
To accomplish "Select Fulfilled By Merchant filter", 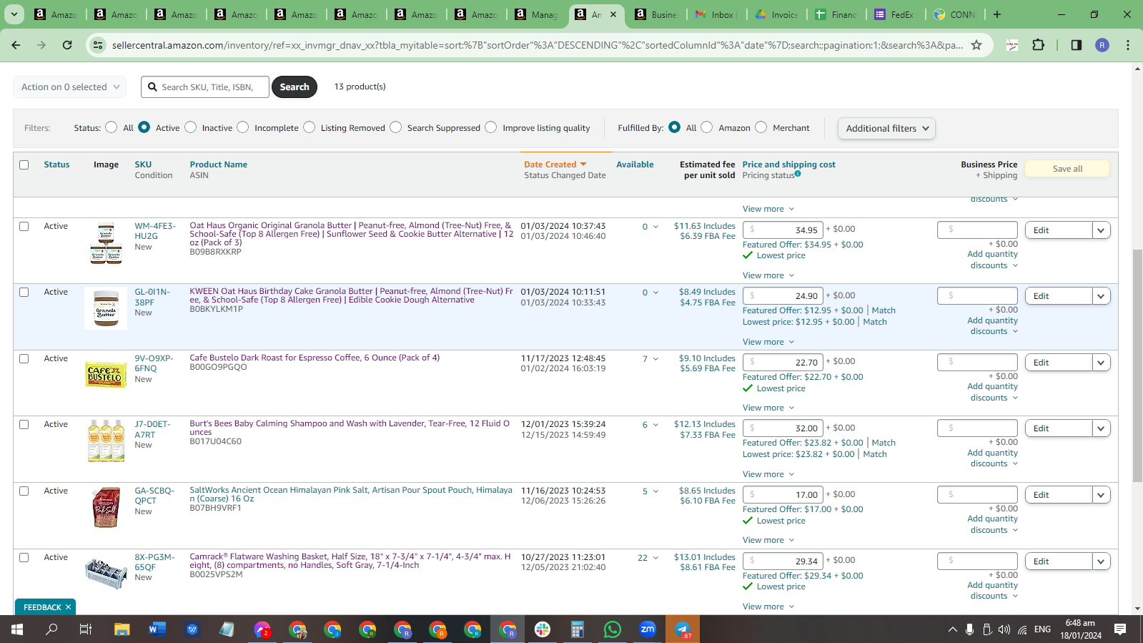I will pos(761,127).
